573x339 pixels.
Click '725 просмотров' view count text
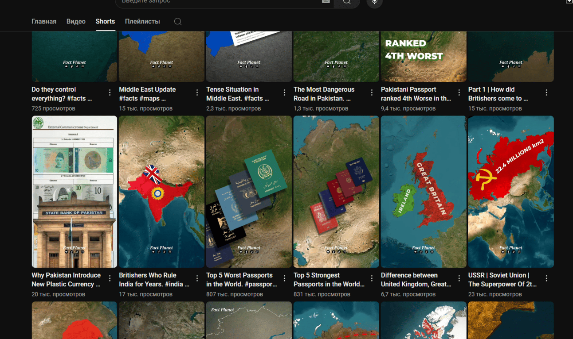(53, 108)
